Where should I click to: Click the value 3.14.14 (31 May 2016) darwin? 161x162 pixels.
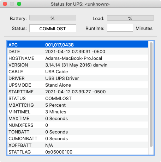(x=76, y=65)
